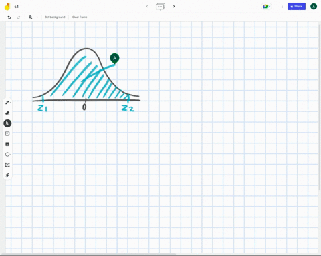Open the circle shape tool
321x256 pixels.
pos(7,154)
